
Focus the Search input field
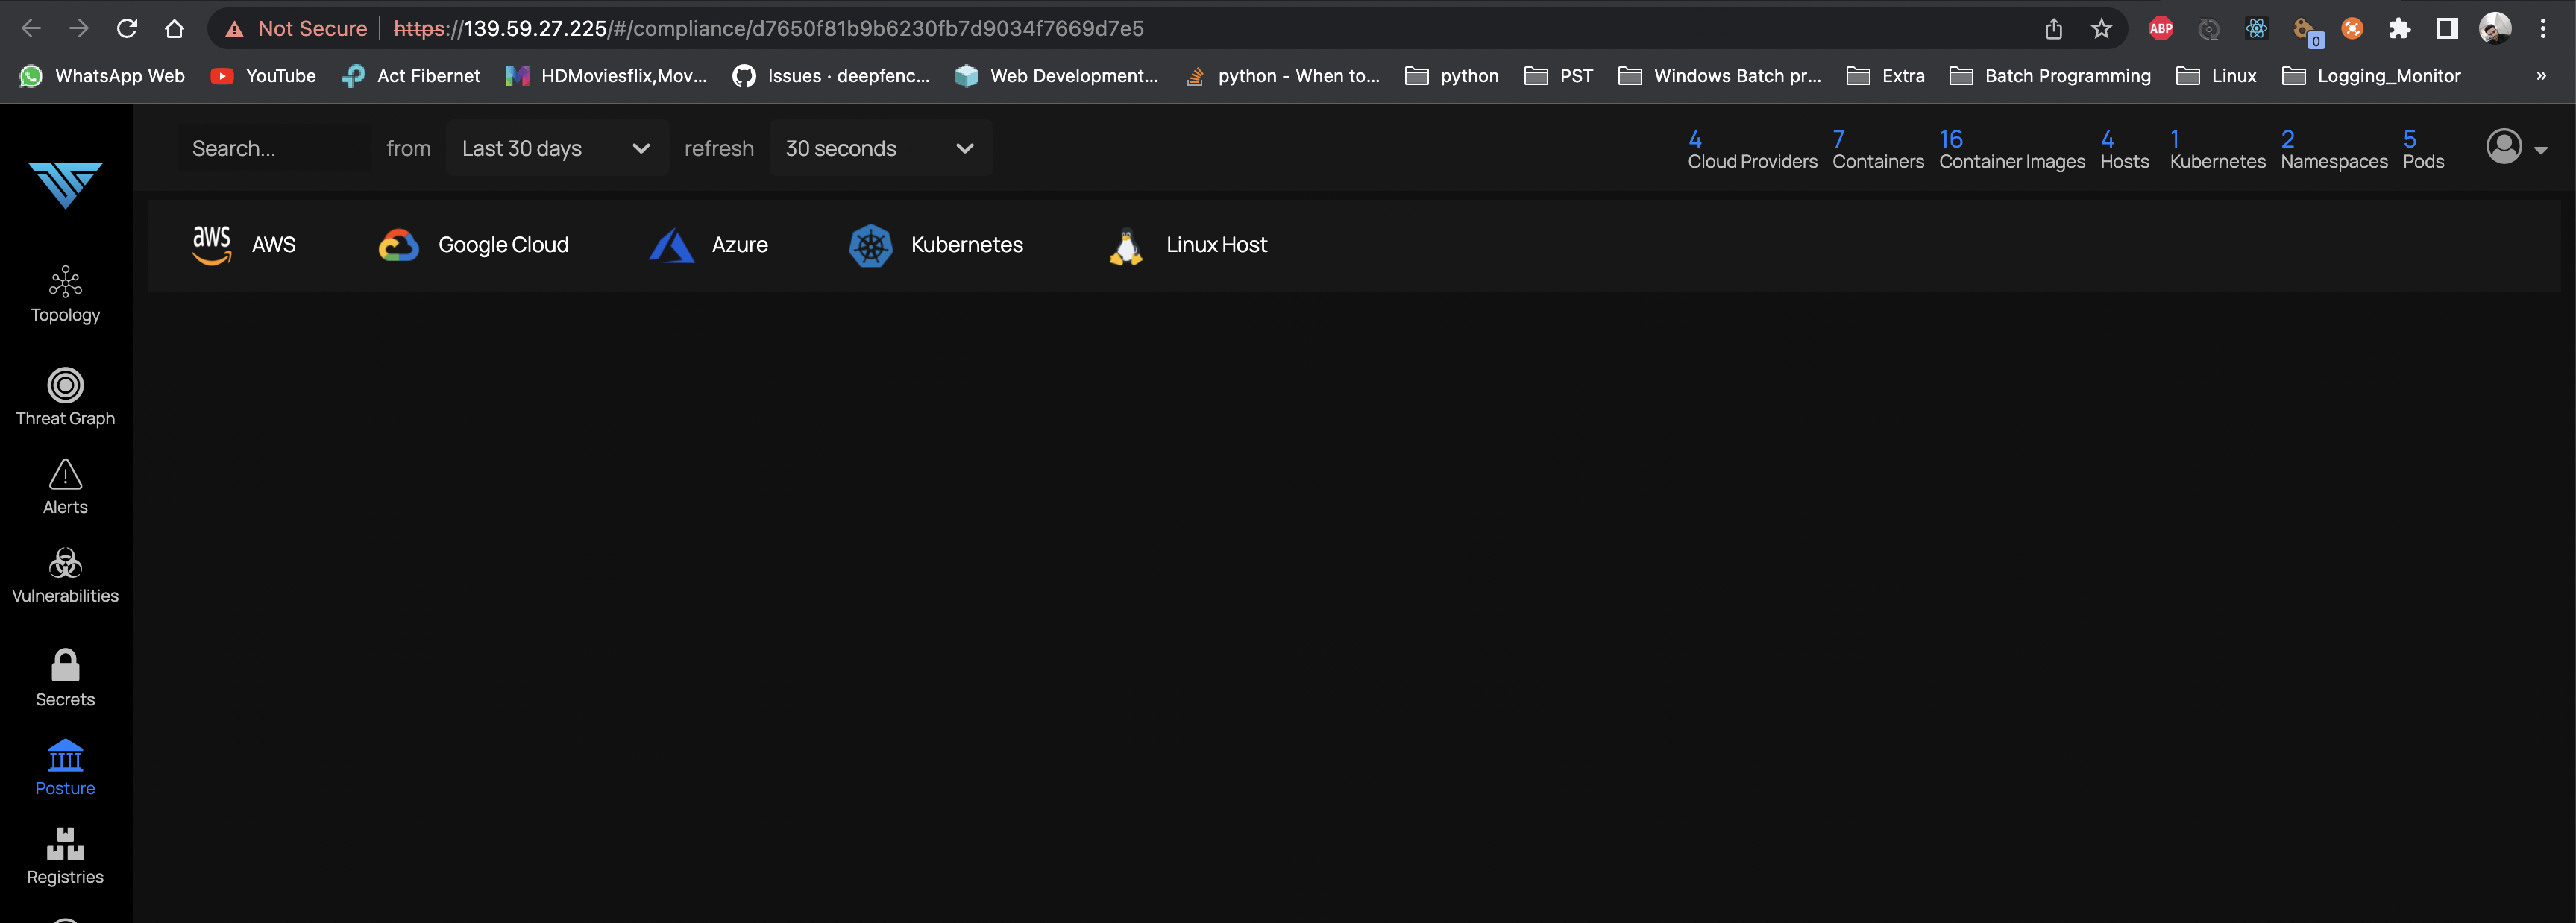click(x=274, y=148)
